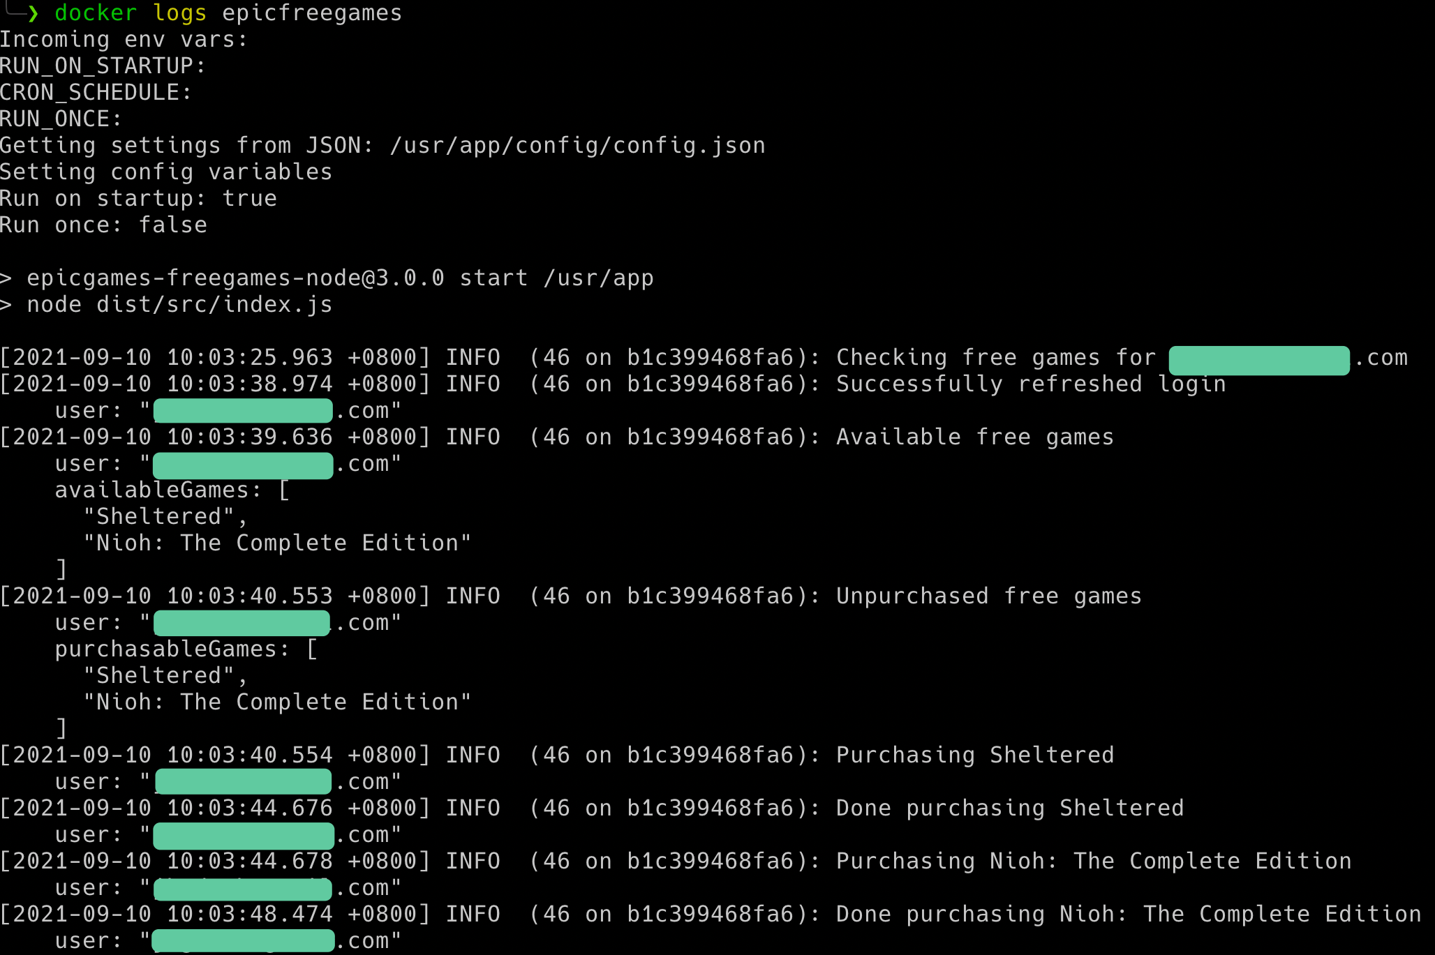Click the 'RUN_ON_STARTUP:' line
Screen dimensions: 1435x955
tap(103, 66)
